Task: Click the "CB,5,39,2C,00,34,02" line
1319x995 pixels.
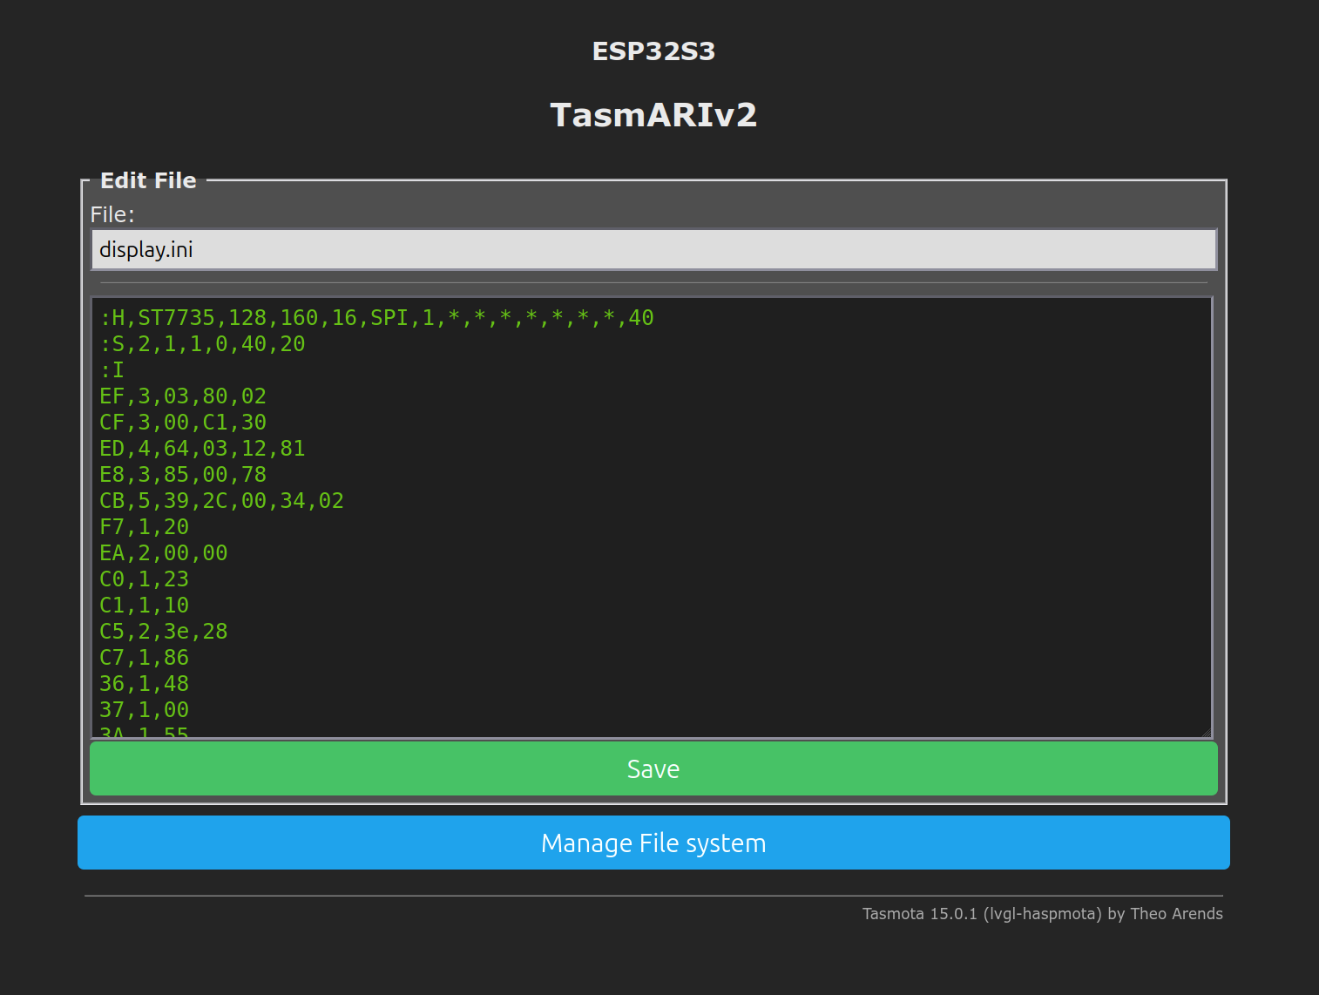Action: pos(221,500)
